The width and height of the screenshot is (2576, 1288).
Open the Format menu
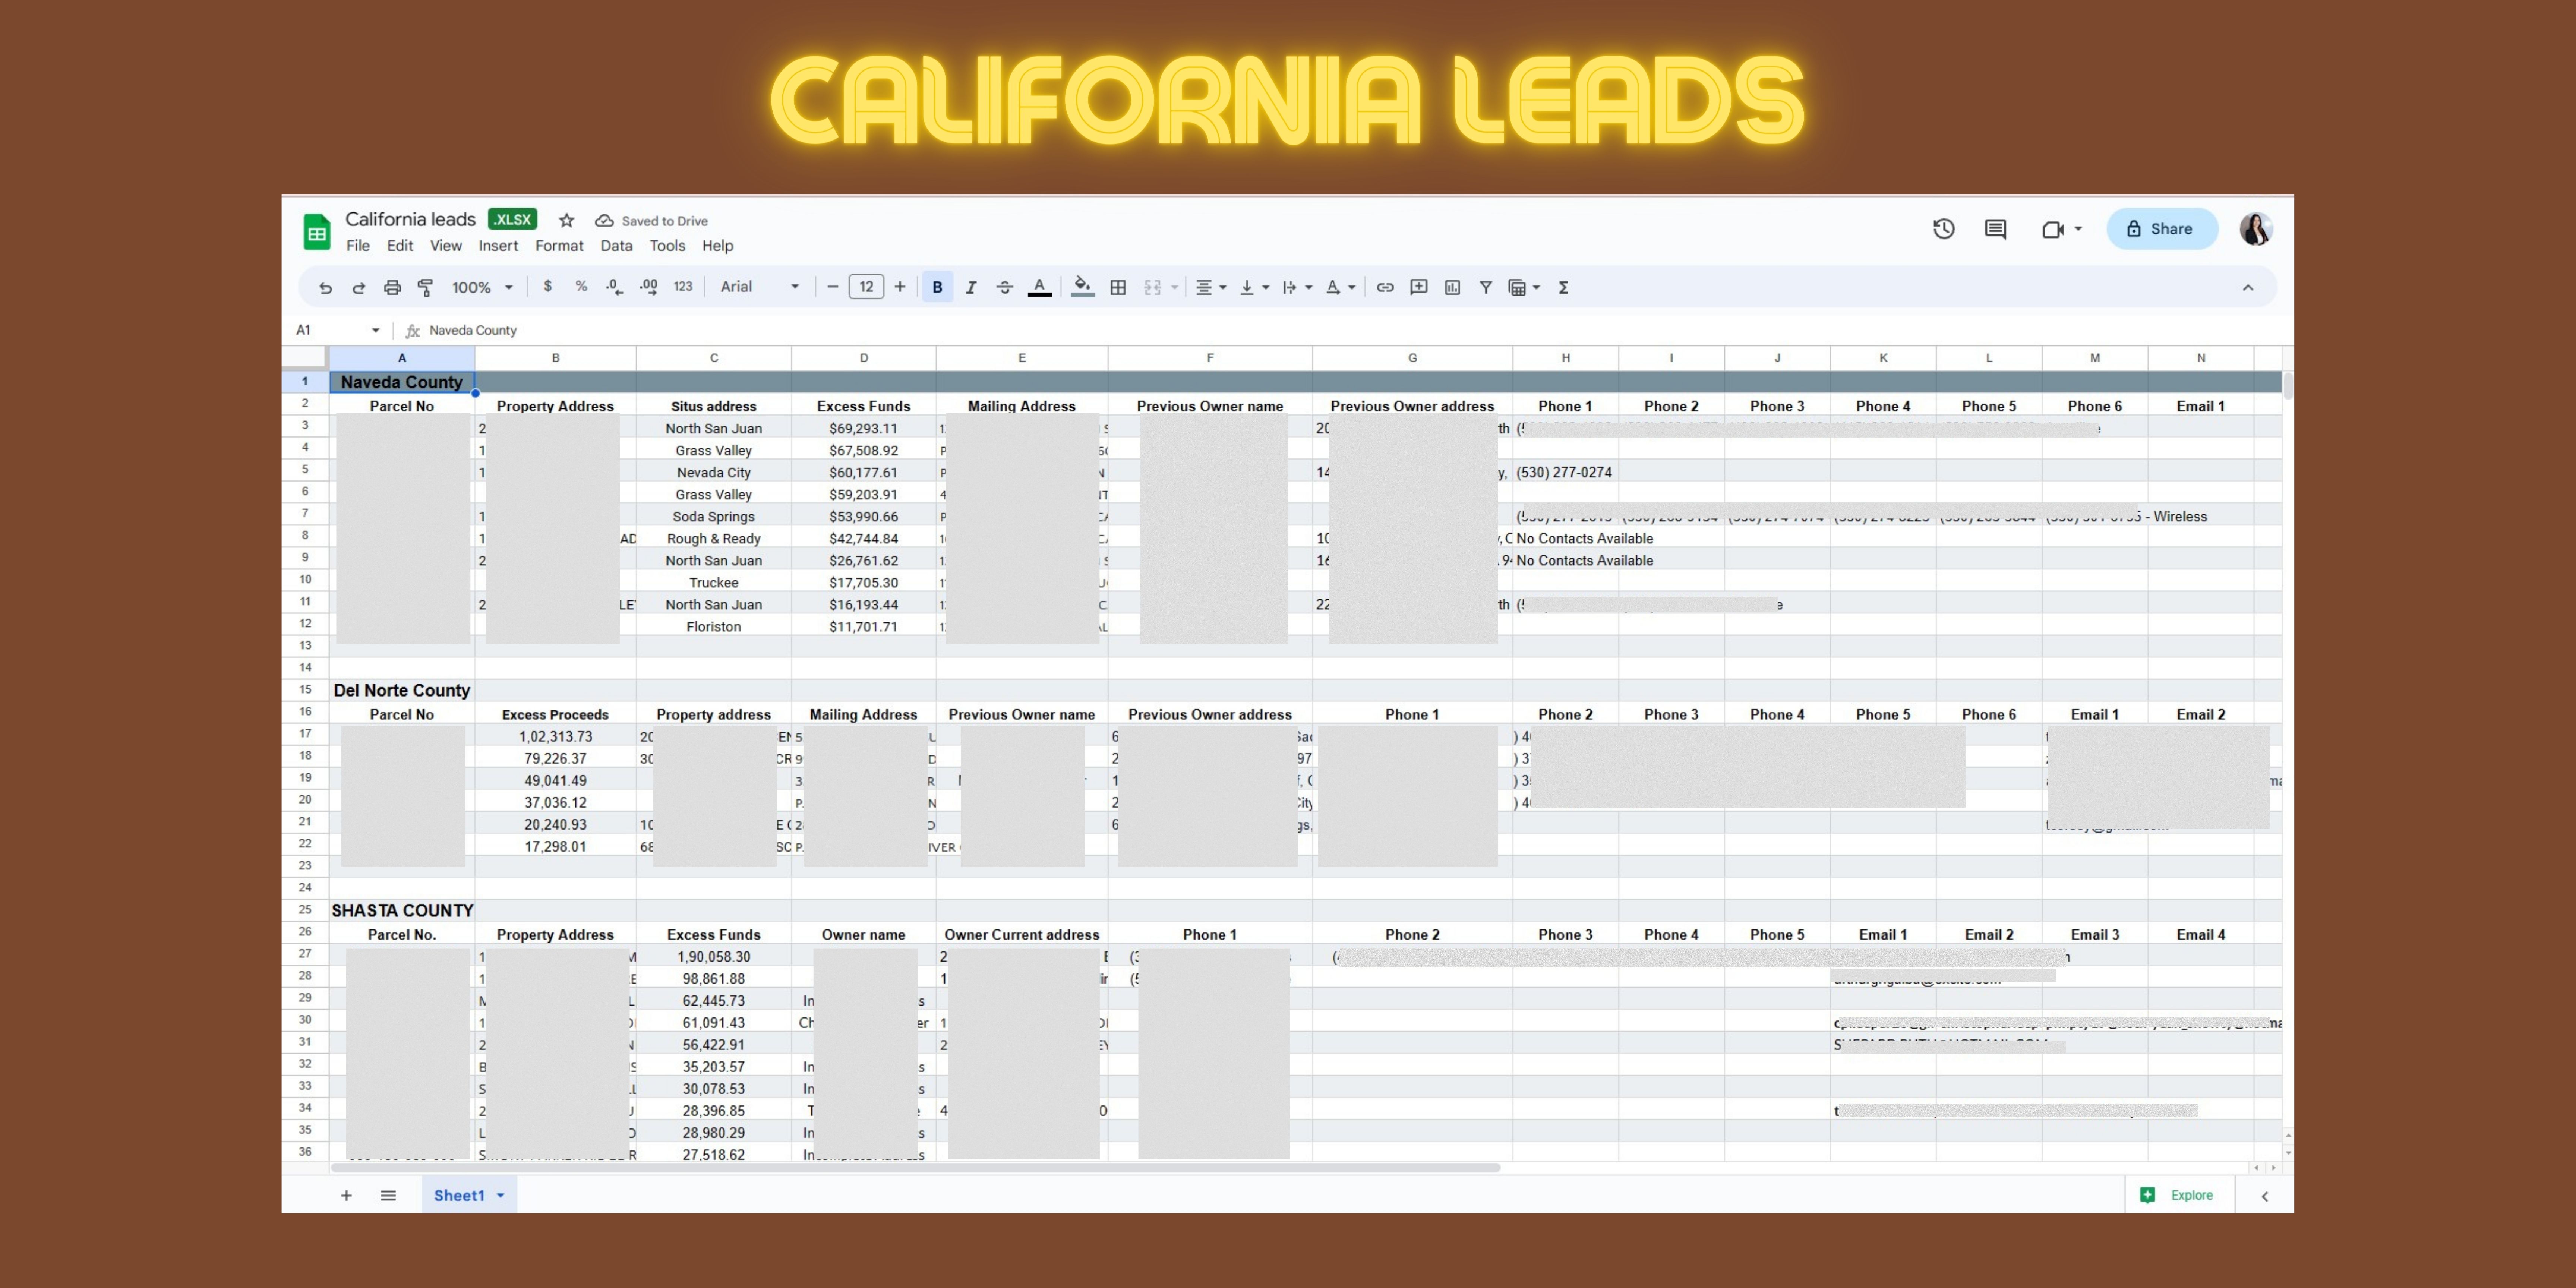pyautogui.click(x=559, y=246)
